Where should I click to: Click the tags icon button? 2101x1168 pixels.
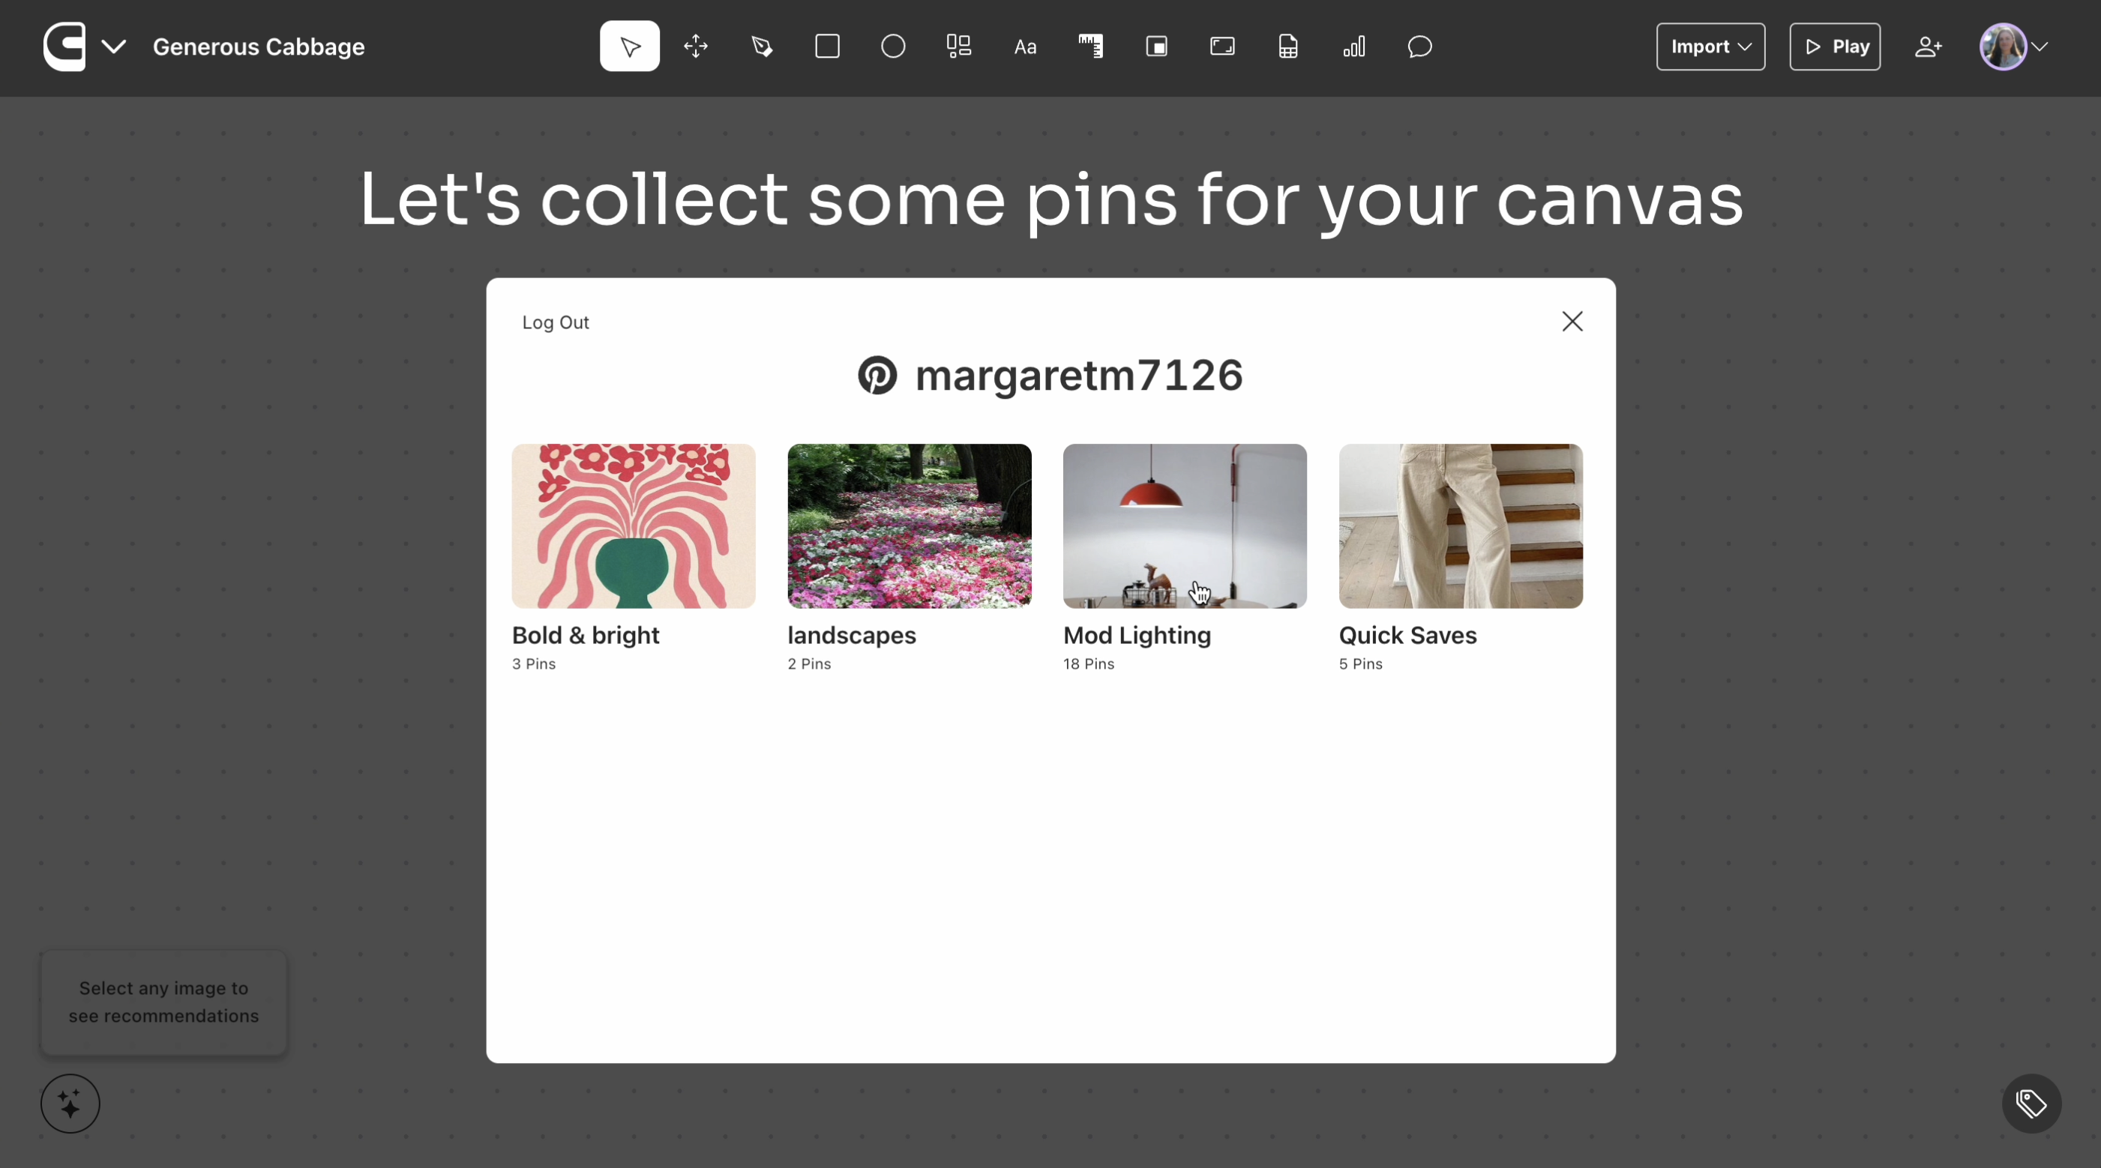click(2031, 1104)
